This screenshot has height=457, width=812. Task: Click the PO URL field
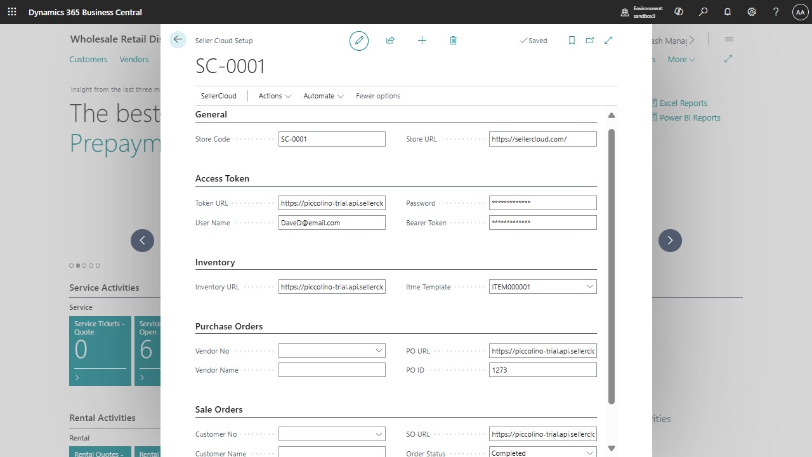coord(543,351)
